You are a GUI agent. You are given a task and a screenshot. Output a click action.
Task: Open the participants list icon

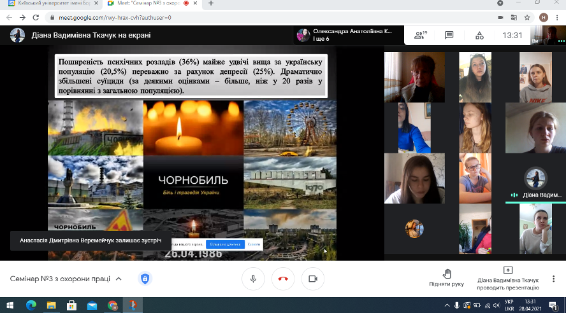tap(421, 35)
